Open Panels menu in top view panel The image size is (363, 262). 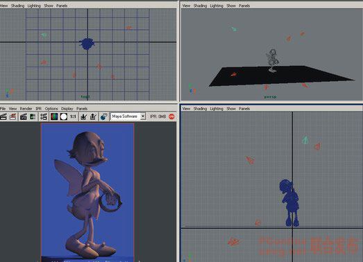62,6
